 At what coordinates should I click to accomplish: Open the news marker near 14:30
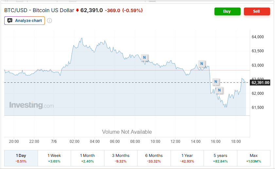pyautogui.click(x=202, y=64)
